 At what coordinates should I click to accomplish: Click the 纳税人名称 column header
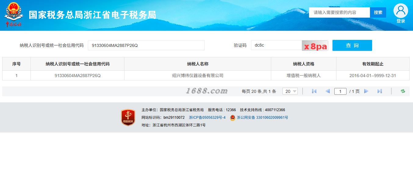(198, 64)
